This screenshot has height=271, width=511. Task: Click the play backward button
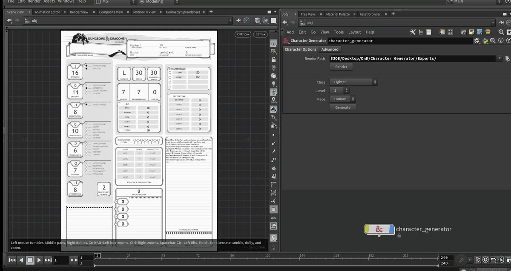click(x=21, y=260)
